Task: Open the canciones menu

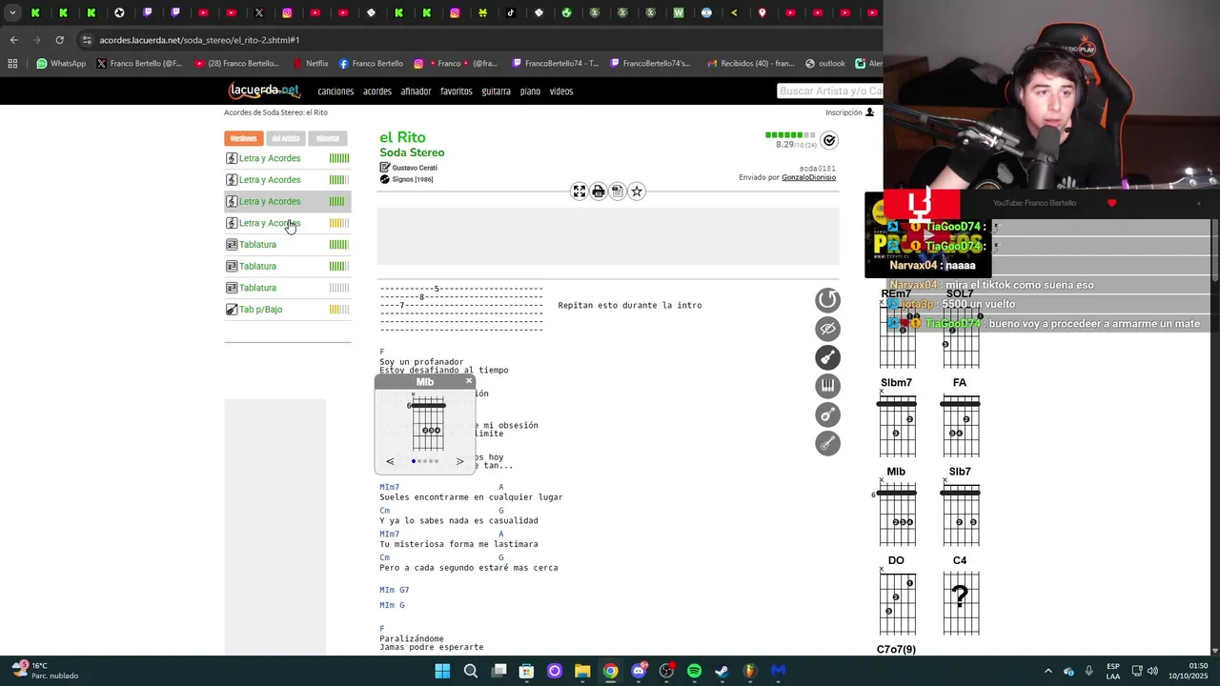Action: 335,91
